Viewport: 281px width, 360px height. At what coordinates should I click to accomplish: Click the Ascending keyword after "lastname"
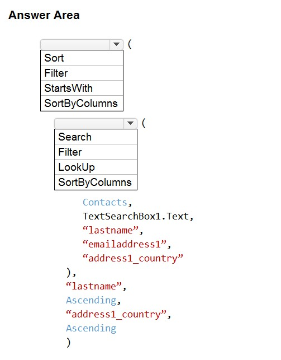(x=91, y=300)
